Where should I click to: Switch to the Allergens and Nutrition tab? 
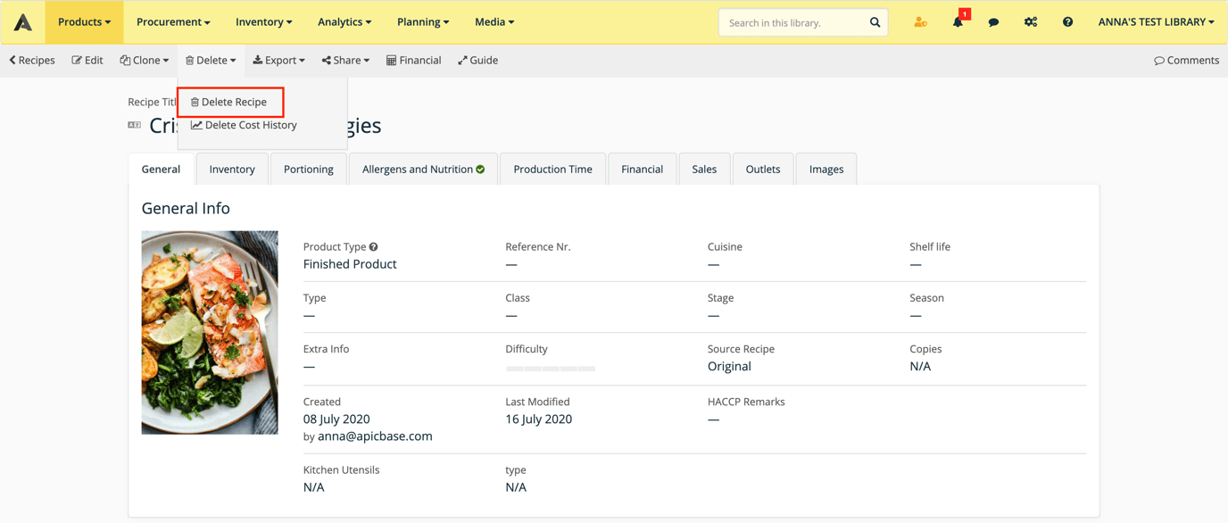pyautogui.click(x=423, y=170)
